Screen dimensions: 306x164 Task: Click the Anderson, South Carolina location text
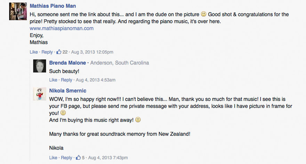[x=120, y=63]
